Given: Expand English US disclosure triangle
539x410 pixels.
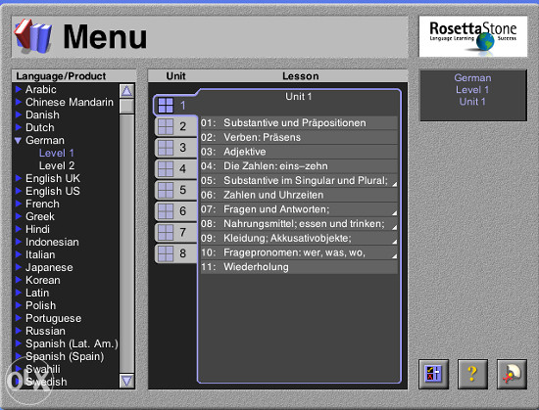Looking at the screenshot, I should 19,191.
